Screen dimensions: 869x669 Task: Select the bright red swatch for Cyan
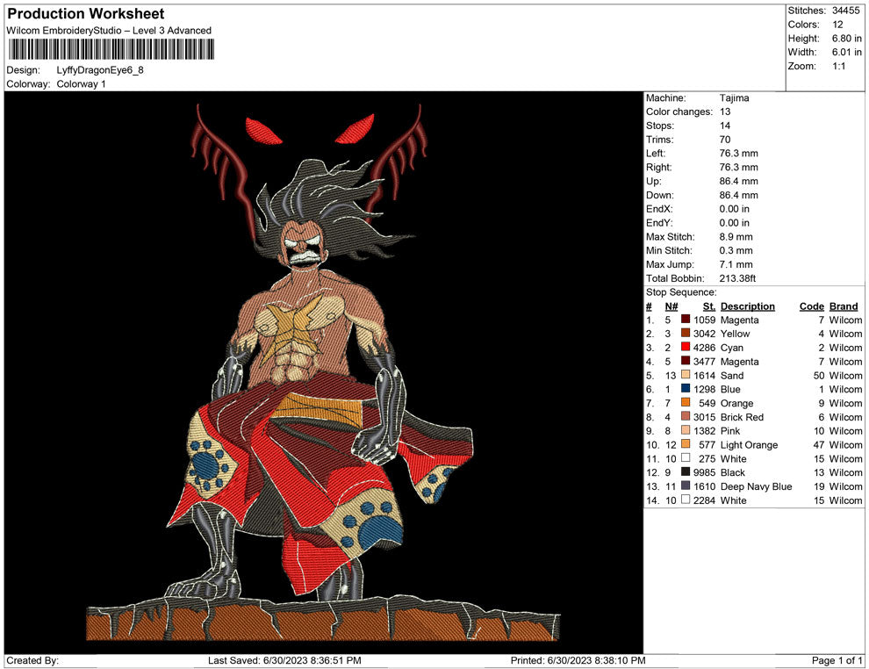click(686, 347)
